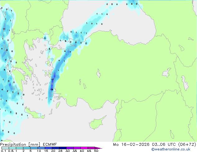
Task: Click the legend label "50"
Action: 96,151
